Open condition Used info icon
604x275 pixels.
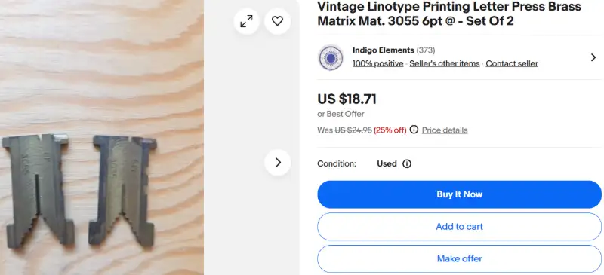coord(407,163)
